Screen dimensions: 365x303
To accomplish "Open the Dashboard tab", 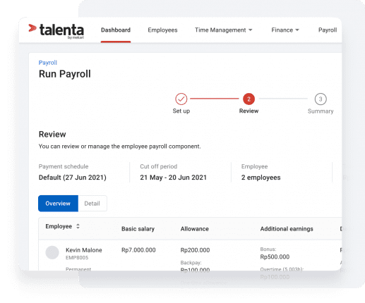I will 116,30.
